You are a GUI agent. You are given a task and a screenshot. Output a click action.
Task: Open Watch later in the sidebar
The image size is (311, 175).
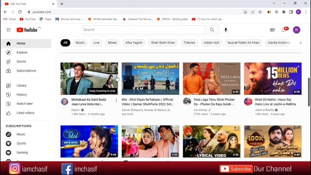coord(26,104)
